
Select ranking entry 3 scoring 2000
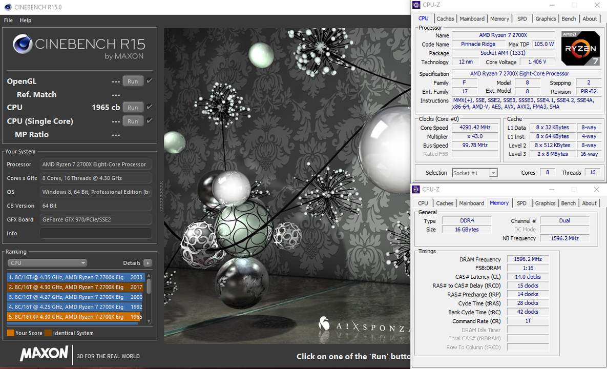[75, 297]
